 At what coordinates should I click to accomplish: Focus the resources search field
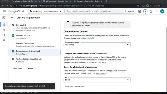click(x=94, y=11)
